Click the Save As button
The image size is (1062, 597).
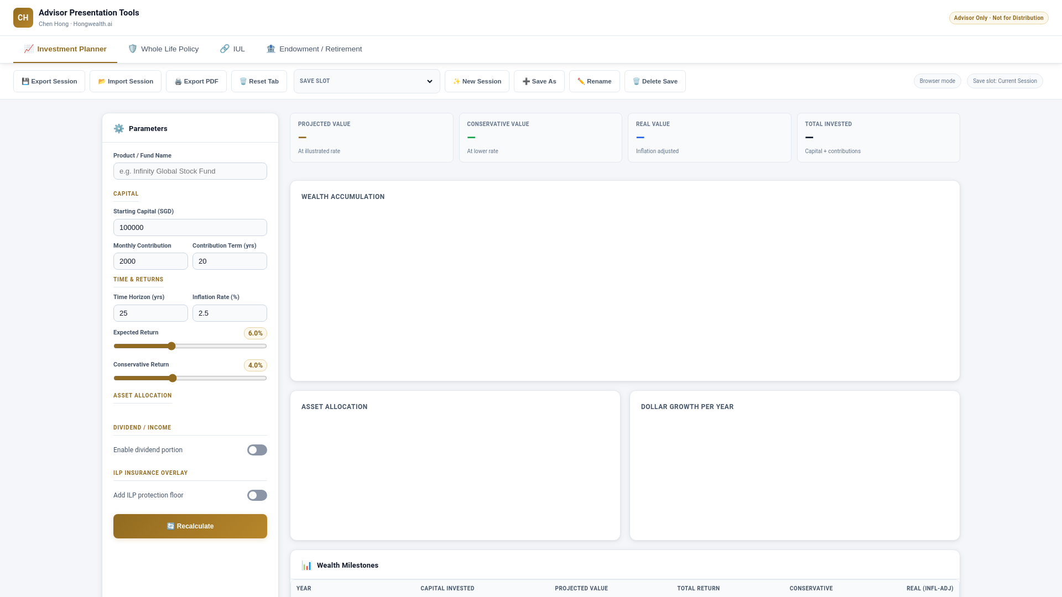[539, 81]
